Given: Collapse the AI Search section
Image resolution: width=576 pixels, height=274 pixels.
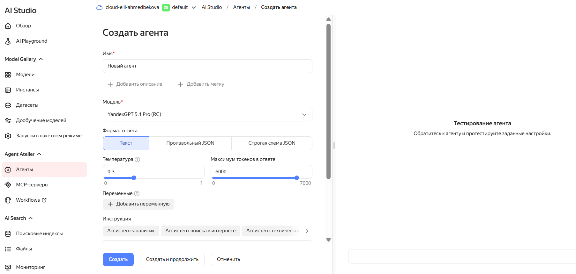Looking at the screenshot, I should coord(19,218).
